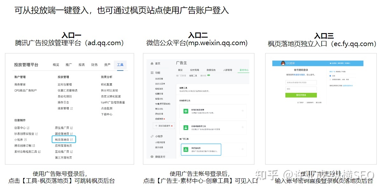Open 自定义转化配置
The height and width of the screenshot is (191, 384).
coord(111,96)
